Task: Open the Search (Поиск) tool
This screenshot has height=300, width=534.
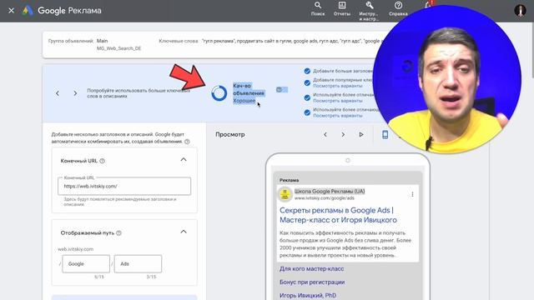Action: (318, 9)
